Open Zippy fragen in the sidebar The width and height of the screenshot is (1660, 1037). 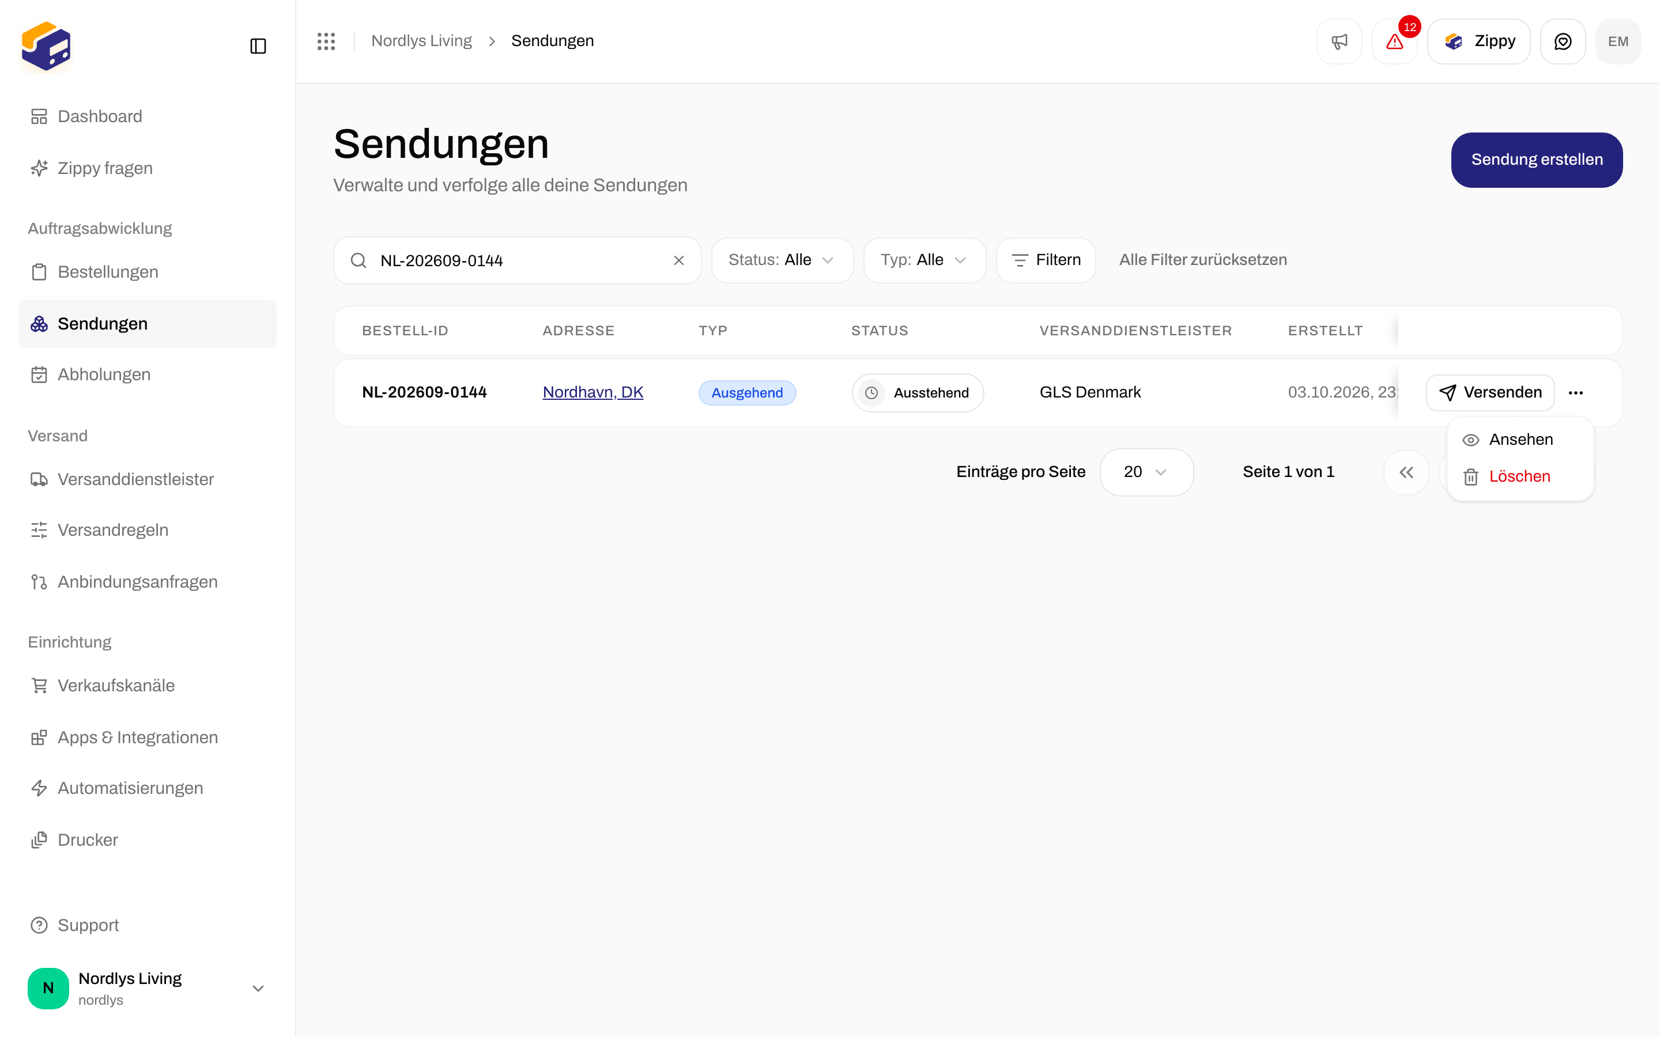pyautogui.click(x=148, y=168)
